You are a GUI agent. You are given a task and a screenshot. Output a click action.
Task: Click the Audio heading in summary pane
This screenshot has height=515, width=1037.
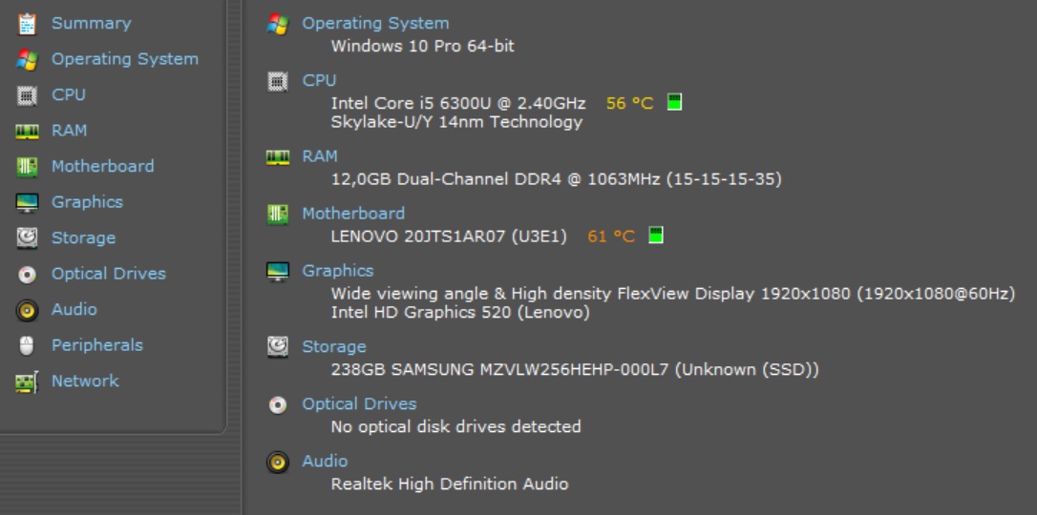[325, 462]
